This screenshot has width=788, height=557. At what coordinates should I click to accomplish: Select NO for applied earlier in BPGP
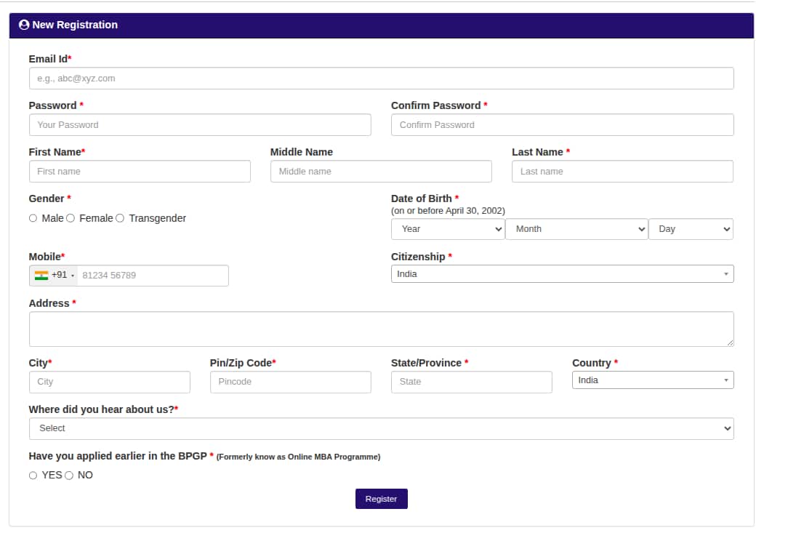69,476
